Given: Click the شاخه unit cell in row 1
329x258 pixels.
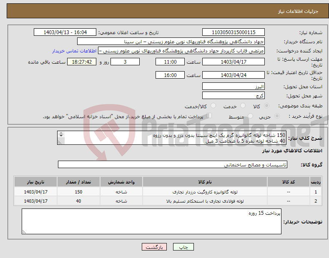Looking at the screenshot, I should (121, 192).
